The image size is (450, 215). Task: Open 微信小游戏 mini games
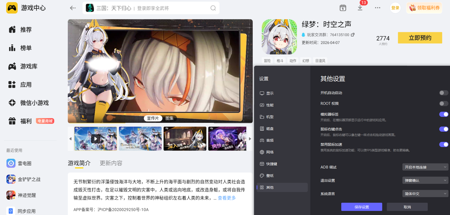click(x=29, y=103)
